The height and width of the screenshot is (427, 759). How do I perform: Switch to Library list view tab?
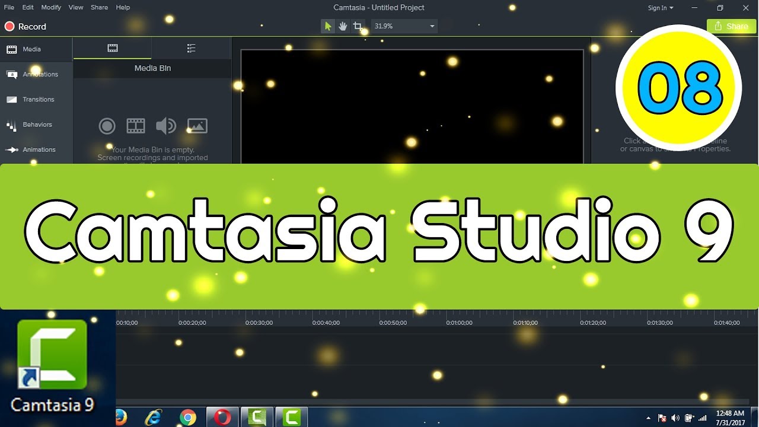pos(191,48)
